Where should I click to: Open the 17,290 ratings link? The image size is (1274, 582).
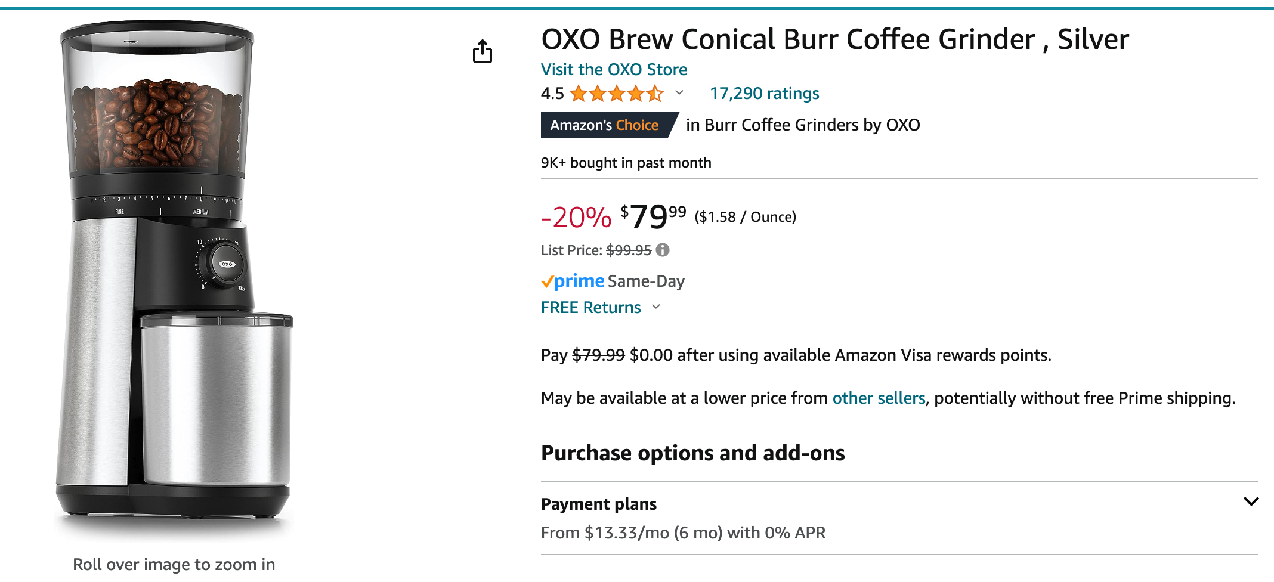tap(764, 93)
